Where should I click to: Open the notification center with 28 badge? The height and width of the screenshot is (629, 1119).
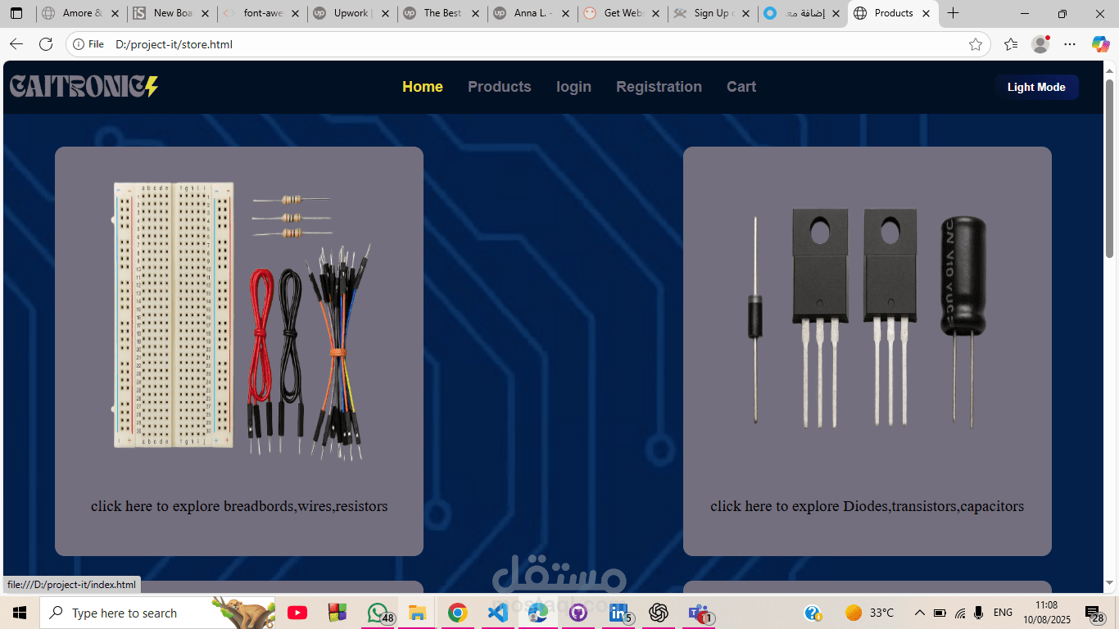[x=1094, y=614]
